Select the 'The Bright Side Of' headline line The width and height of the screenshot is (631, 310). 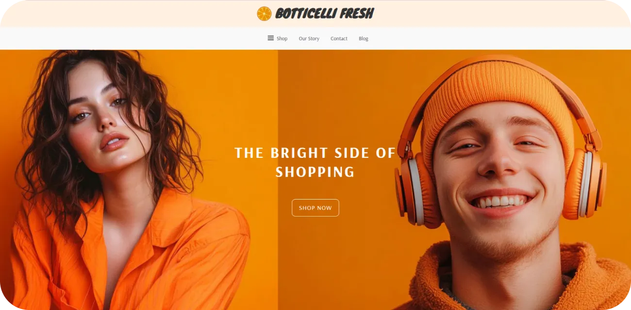[x=315, y=153]
